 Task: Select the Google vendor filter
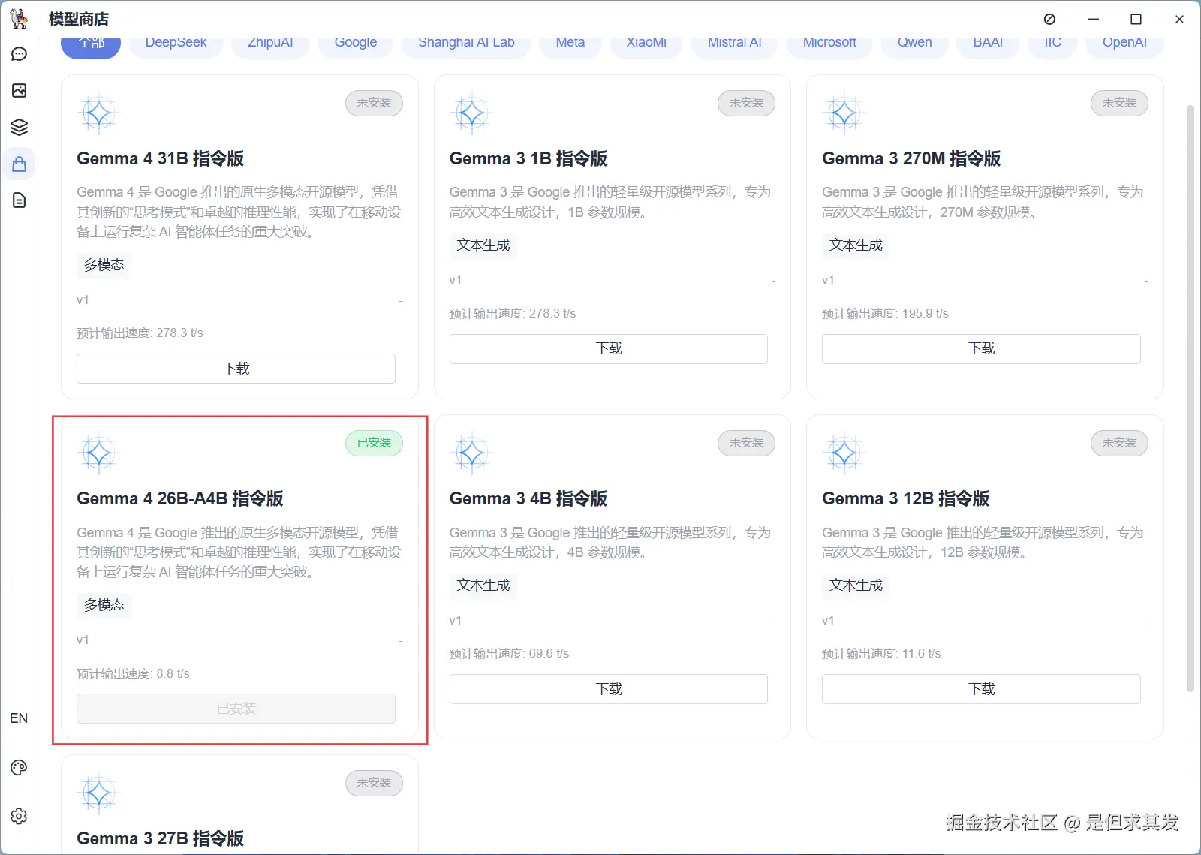(x=355, y=42)
